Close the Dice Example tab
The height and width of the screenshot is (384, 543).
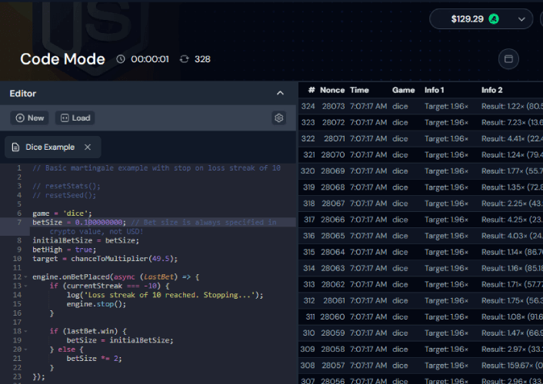click(x=88, y=147)
